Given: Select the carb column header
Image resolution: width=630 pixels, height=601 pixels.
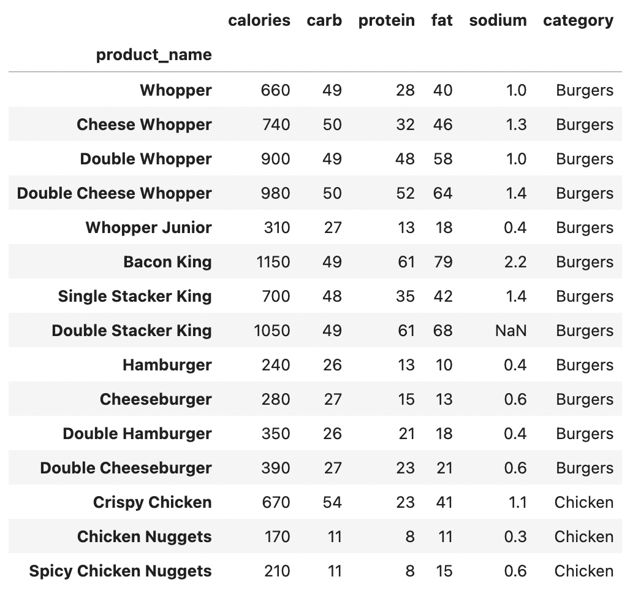Looking at the screenshot, I should (324, 20).
